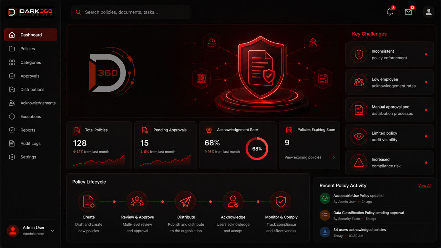Click the Inconsistent policy enforcement shield icon
The width and height of the screenshot is (441, 248).
[x=359, y=54]
